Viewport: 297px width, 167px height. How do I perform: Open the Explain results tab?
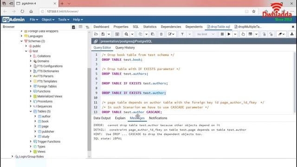click(120, 118)
